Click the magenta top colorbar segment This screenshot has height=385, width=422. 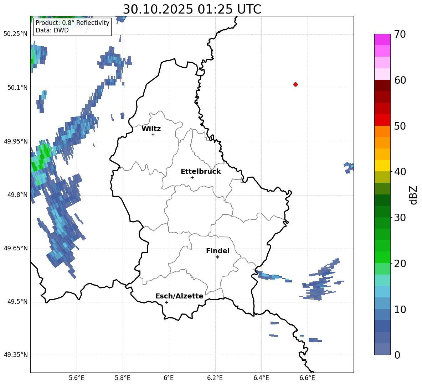[x=382, y=40]
